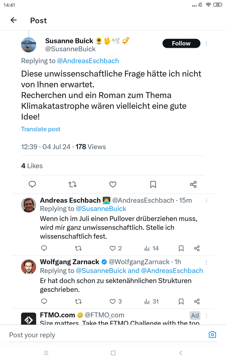Like Andreas Eschbach's reply

click(x=112, y=248)
